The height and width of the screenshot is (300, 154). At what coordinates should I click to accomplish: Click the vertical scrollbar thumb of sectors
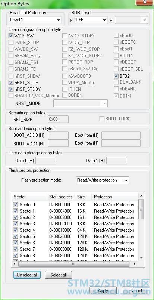click(x=141, y=209)
